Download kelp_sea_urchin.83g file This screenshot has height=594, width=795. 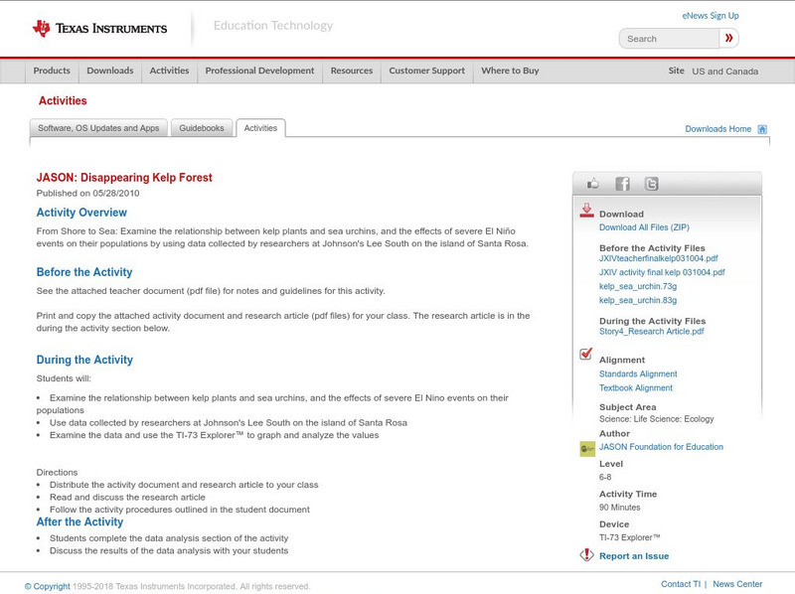(x=638, y=301)
